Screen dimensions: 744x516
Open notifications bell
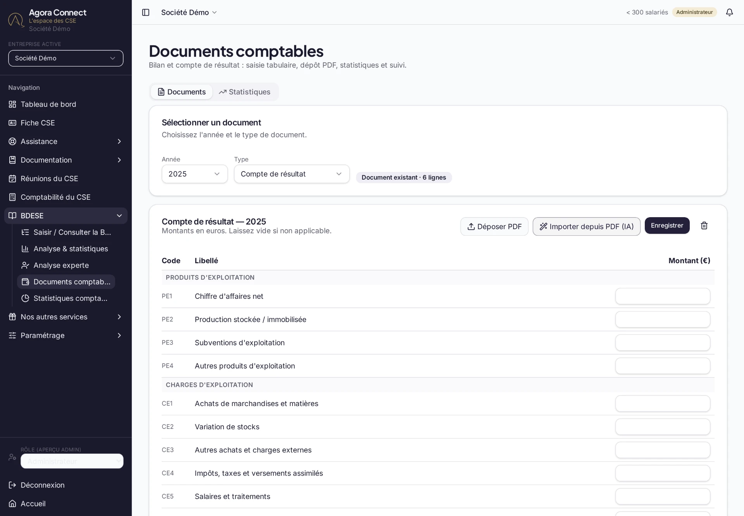click(x=729, y=12)
